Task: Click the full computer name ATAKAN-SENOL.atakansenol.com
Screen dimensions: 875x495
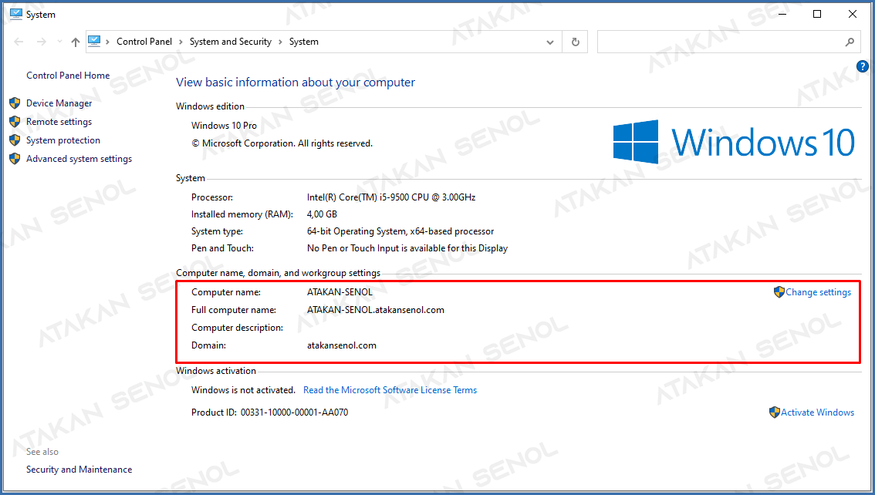Action: click(376, 310)
